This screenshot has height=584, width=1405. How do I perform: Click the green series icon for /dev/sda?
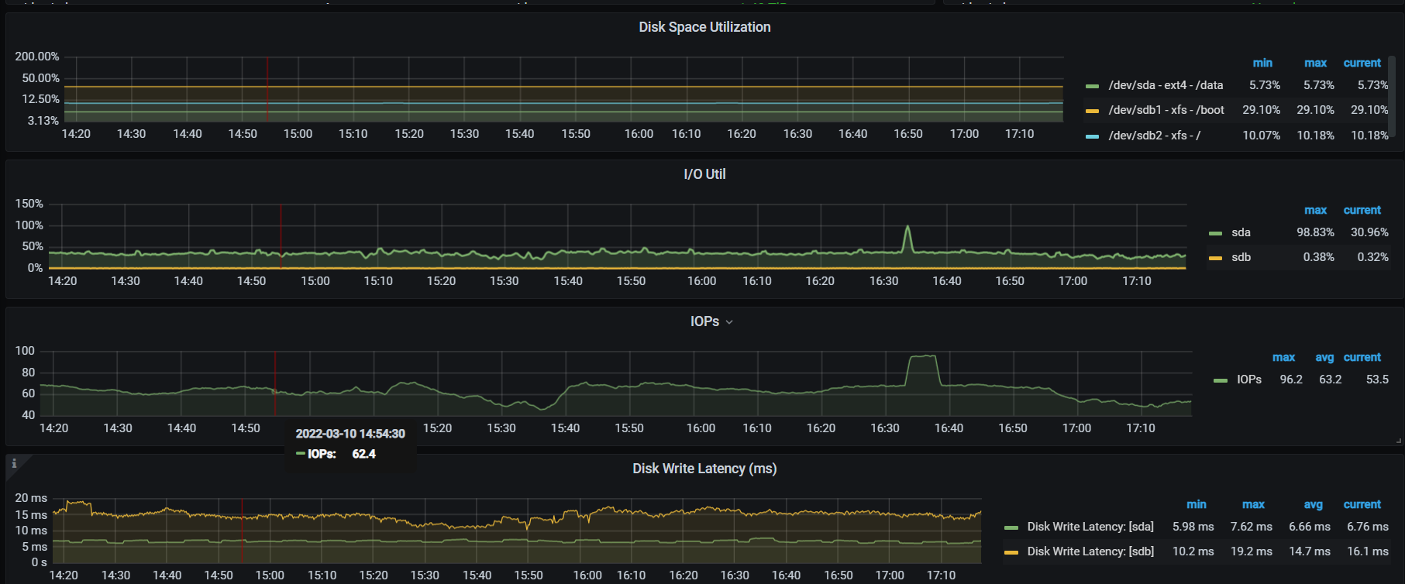pos(1092,86)
